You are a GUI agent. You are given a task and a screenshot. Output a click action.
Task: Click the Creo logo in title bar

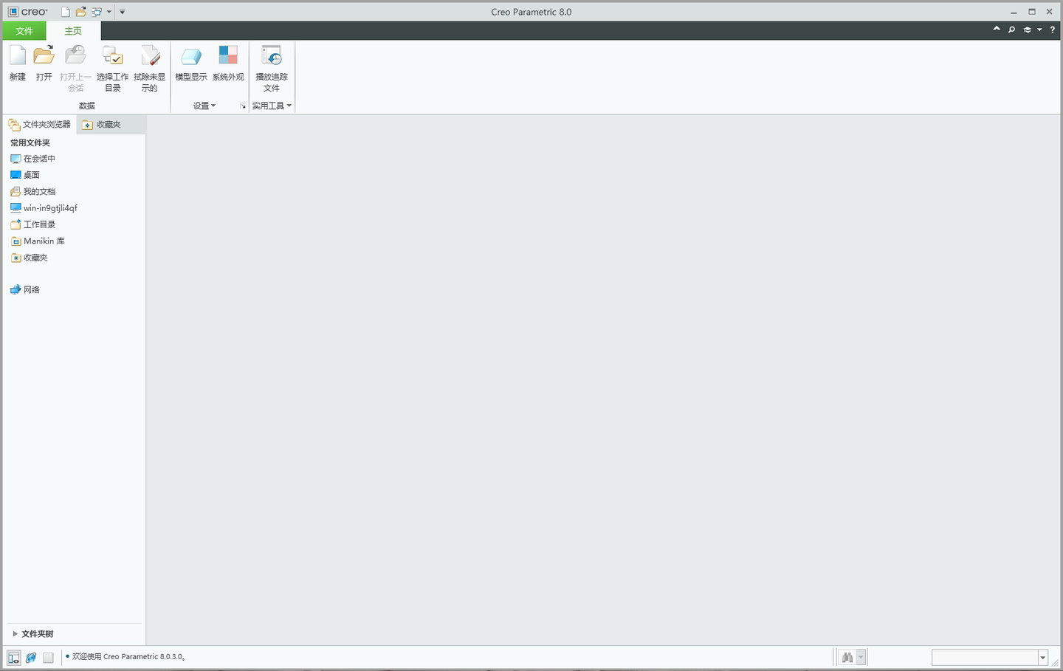28,12
